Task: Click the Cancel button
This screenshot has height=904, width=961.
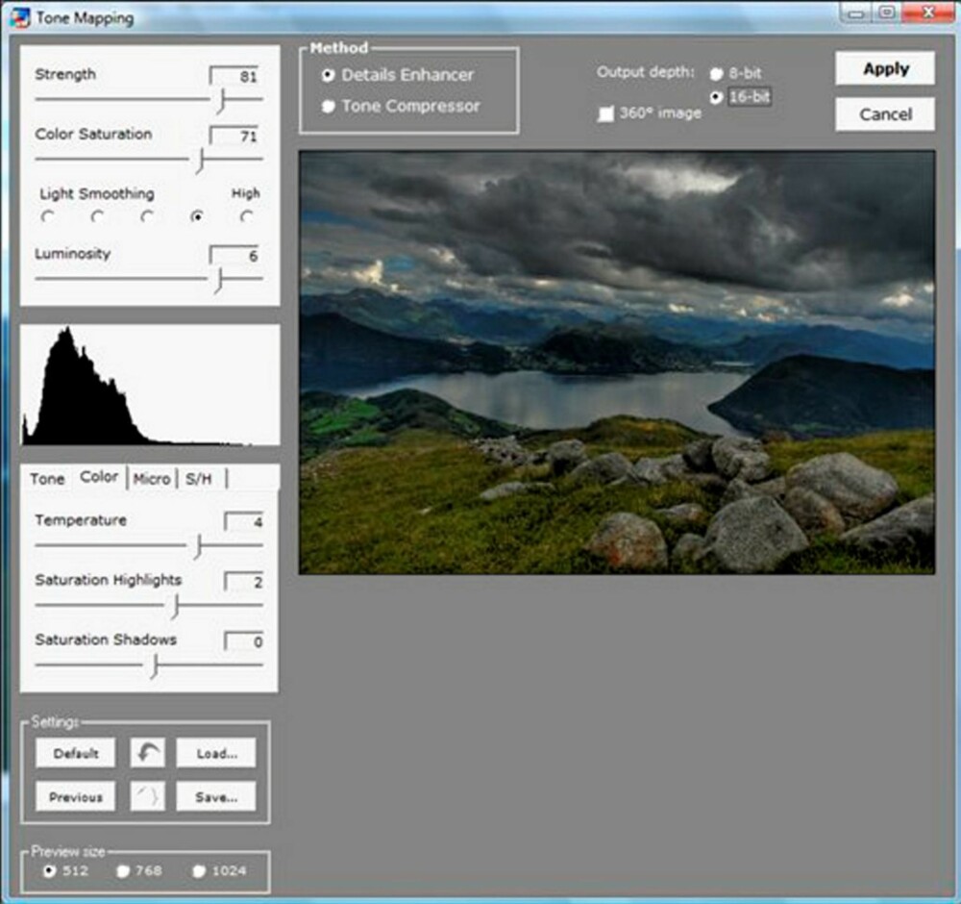Action: 885,114
